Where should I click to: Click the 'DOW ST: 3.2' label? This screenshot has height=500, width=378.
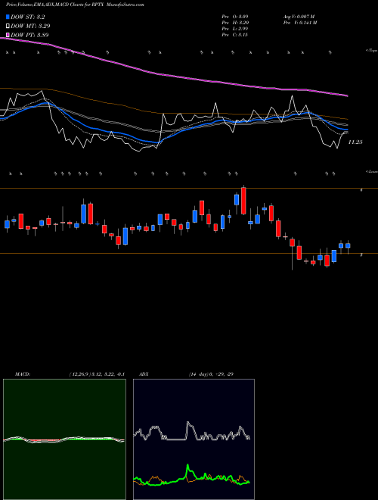click(x=28, y=17)
